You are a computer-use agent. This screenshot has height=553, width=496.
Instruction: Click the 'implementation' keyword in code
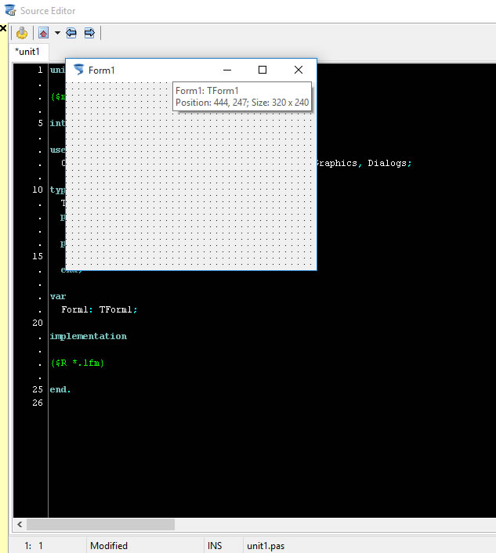[x=89, y=336]
